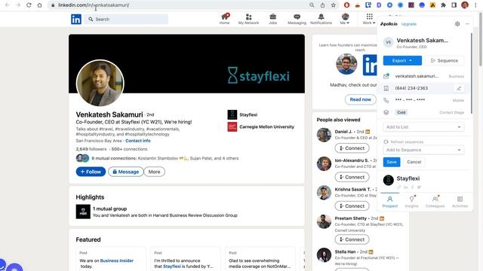483x271 pixels.
Task: Edit the phone number with pencil icon
Action: (x=459, y=89)
